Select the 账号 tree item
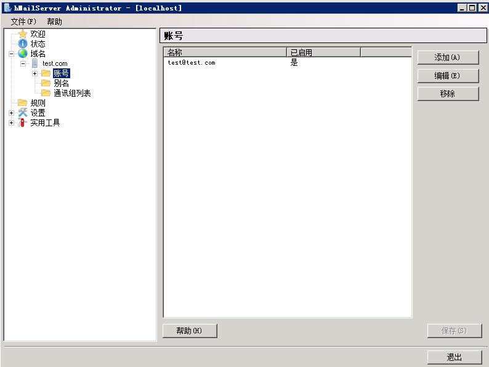Screen dimensions: 489x367 coord(61,73)
